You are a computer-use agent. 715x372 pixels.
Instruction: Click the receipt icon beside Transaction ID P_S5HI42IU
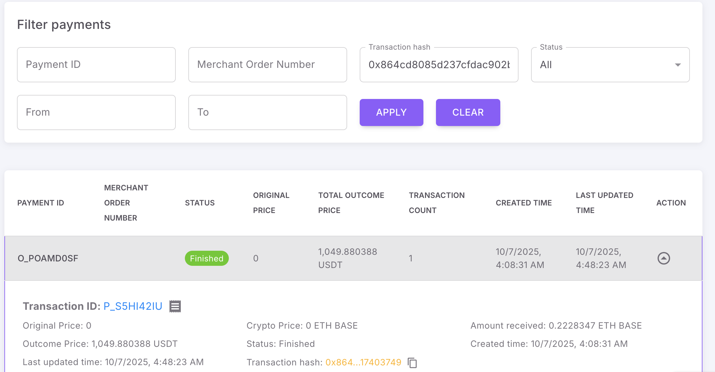pos(175,306)
